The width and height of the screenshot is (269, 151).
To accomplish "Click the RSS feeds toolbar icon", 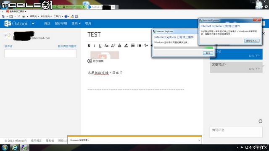I will (x=11, y=16).
